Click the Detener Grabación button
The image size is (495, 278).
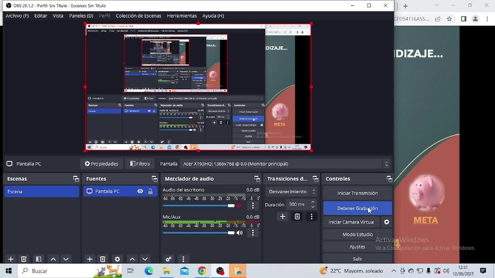(x=357, y=208)
